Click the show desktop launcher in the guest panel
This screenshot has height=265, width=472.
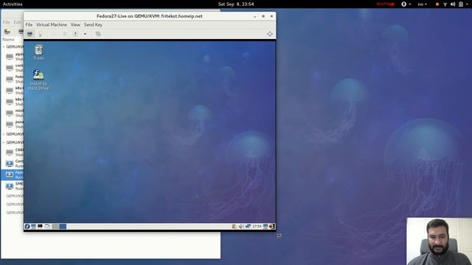(47, 226)
